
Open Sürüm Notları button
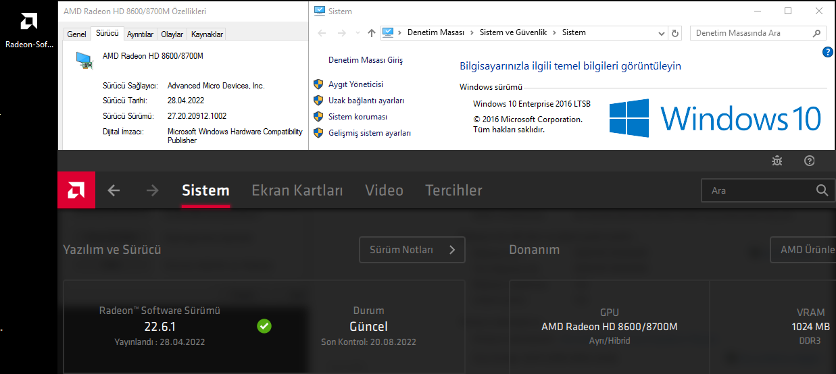point(412,250)
